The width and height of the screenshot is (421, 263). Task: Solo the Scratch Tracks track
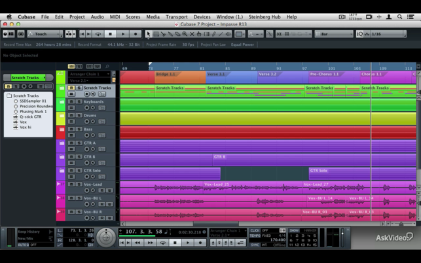pos(79,88)
